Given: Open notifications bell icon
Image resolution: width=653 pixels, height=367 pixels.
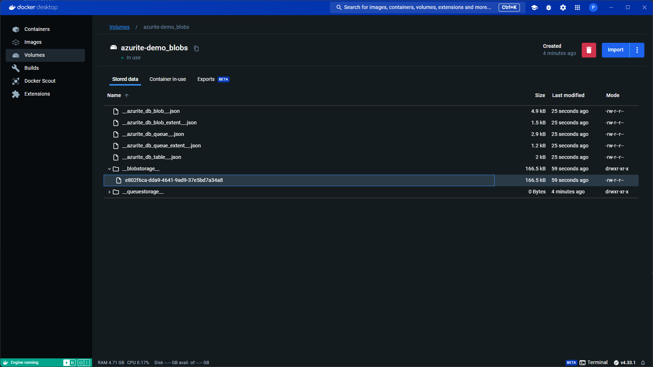Looking at the screenshot, I should tap(643, 363).
